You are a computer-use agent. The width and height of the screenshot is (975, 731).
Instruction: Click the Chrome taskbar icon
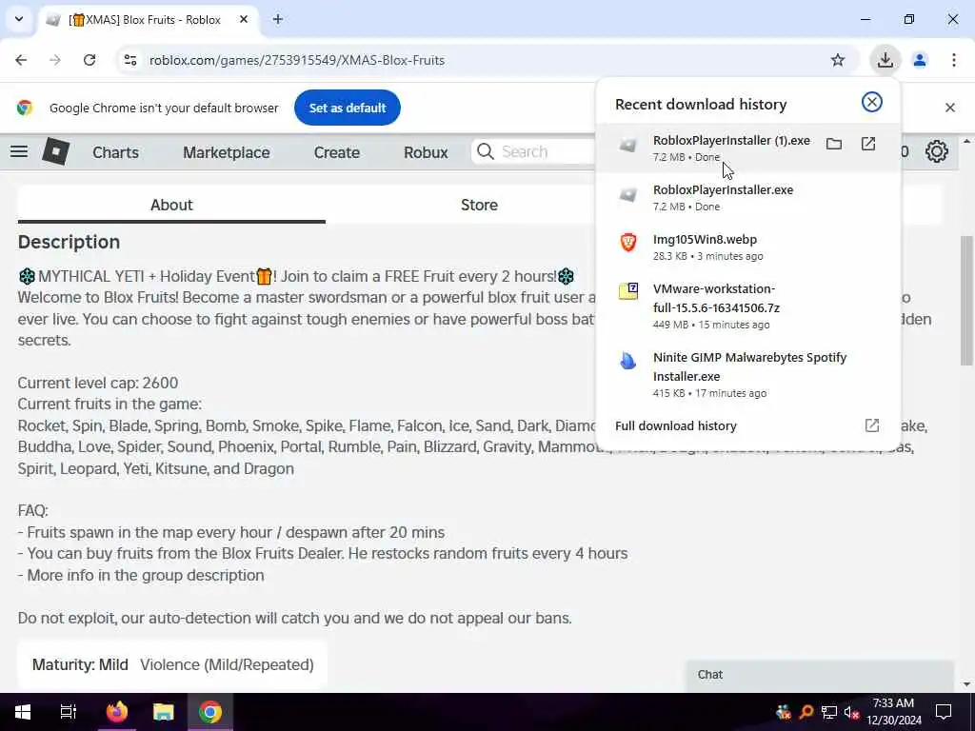(x=210, y=712)
